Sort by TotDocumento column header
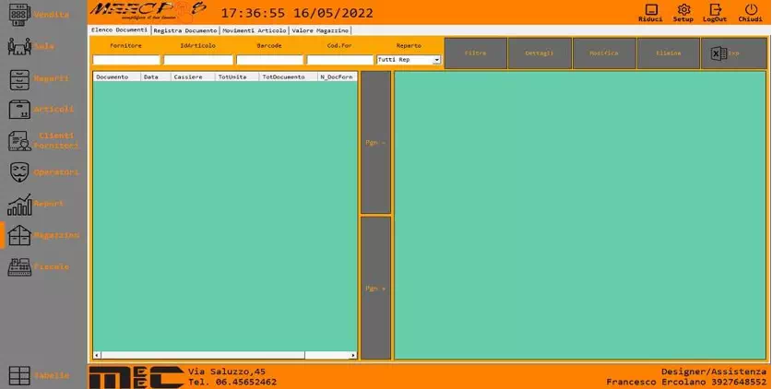The width and height of the screenshot is (772, 389). [x=289, y=77]
